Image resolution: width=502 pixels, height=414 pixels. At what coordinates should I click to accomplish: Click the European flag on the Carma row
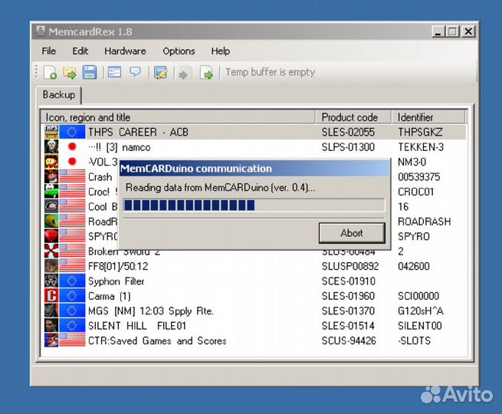(72, 295)
